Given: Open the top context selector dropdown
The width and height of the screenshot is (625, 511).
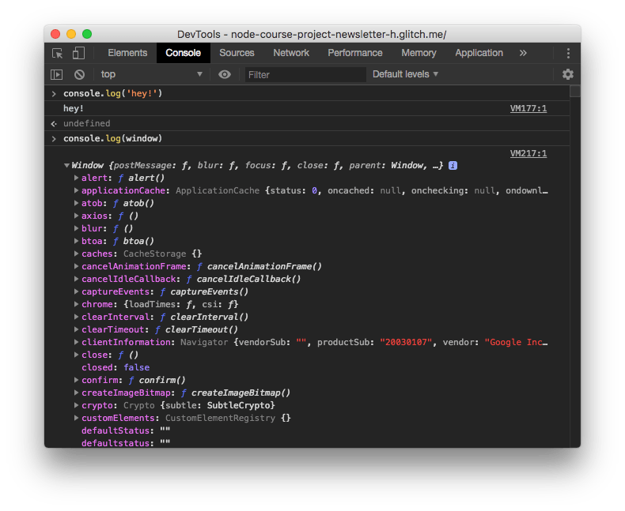Looking at the screenshot, I should click(151, 74).
